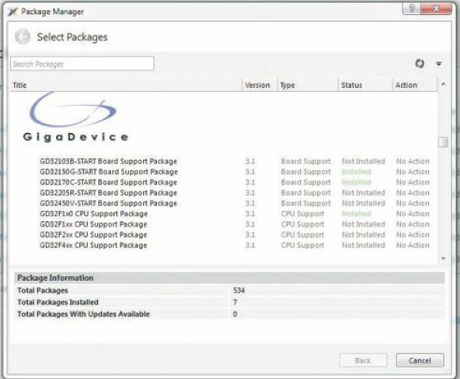The image size is (460, 379).
Task: Click No Action for GD32205R-START package
Action: (x=413, y=193)
